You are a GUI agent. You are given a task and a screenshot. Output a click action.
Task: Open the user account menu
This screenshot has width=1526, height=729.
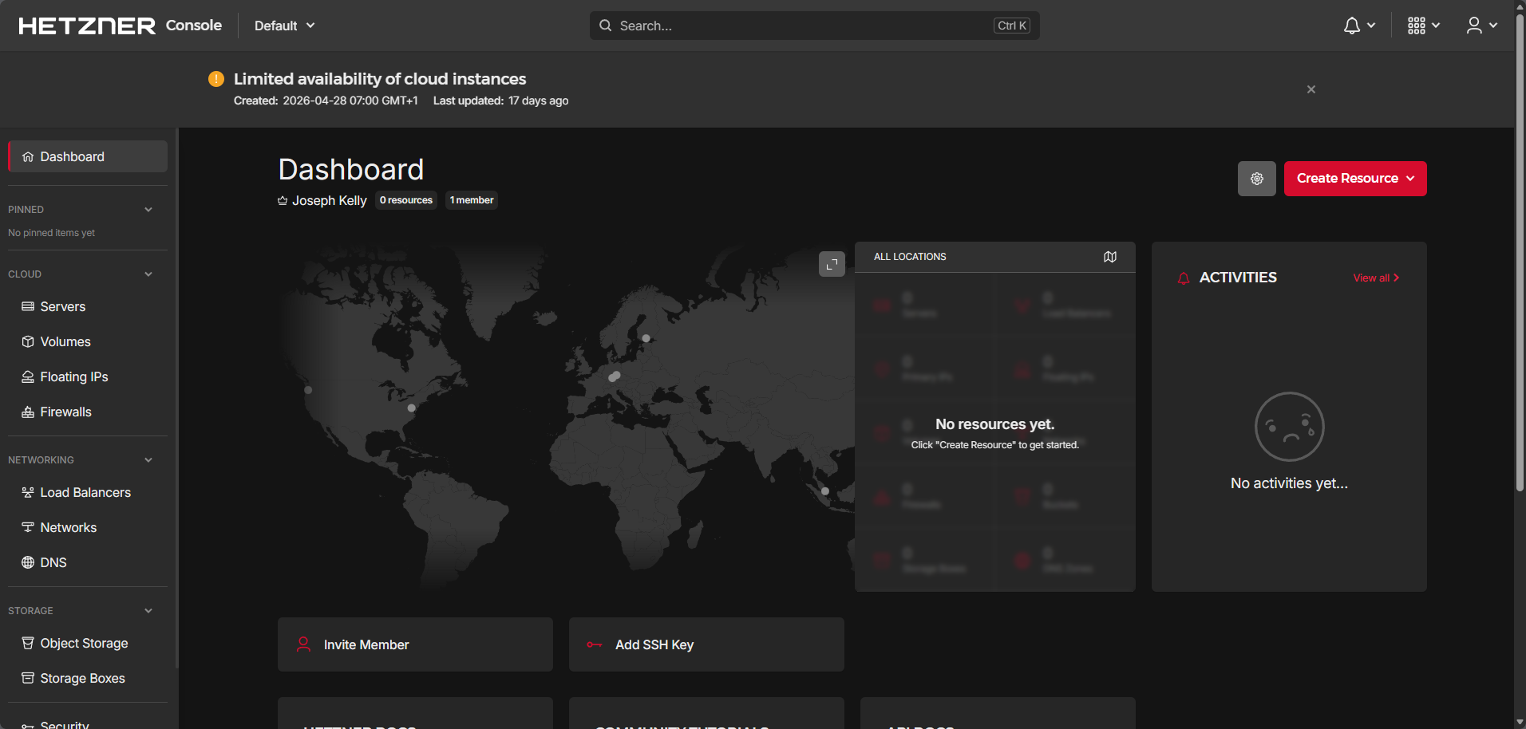click(1481, 26)
